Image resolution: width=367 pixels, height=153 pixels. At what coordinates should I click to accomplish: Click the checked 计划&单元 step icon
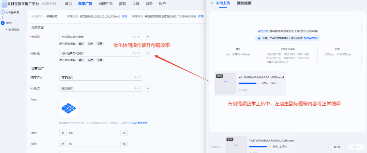click(3, 12)
